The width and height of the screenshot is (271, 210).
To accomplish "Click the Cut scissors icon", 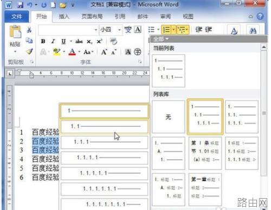I will pyautogui.click(x=29, y=30).
